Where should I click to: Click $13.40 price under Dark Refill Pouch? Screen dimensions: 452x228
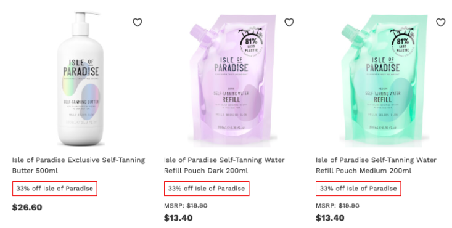coord(178,218)
